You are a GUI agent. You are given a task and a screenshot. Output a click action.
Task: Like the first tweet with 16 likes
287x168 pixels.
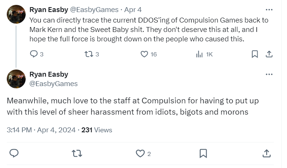tap(144, 54)
